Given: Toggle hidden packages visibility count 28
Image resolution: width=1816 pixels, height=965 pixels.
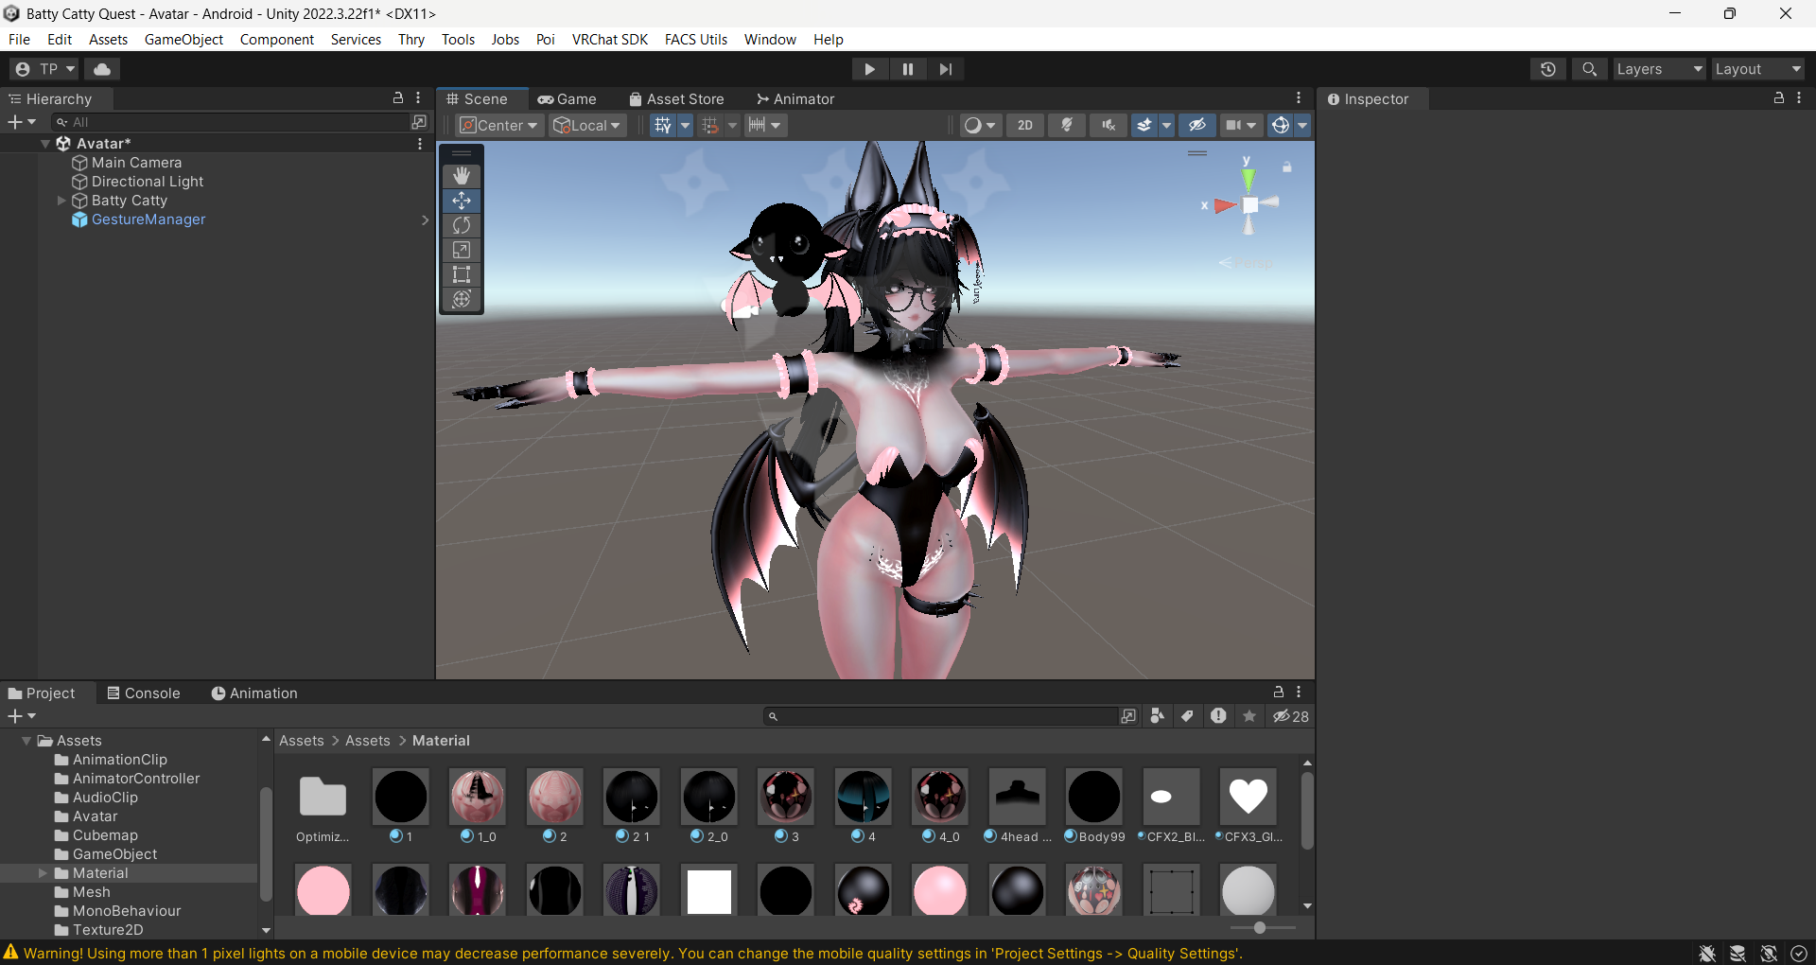Looking at the screenshot, I should point(1291,716).
